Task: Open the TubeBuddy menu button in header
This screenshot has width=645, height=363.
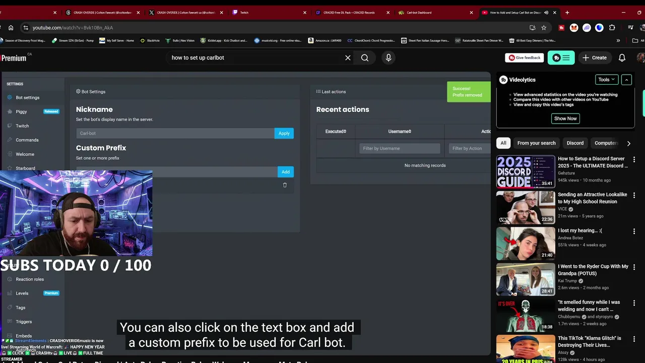Action: click(561, 57)
